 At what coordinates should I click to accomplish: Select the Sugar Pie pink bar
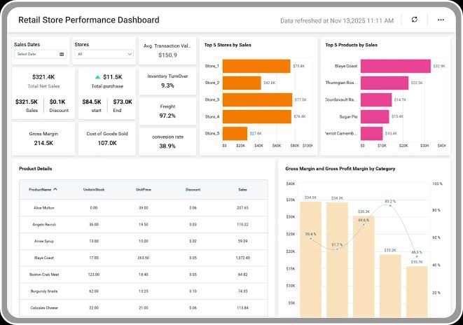(375, 116)
